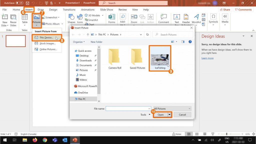The image size is (256, 144).
Task: Toggle the preview pane in file dialog
Action: pos(183,42)
